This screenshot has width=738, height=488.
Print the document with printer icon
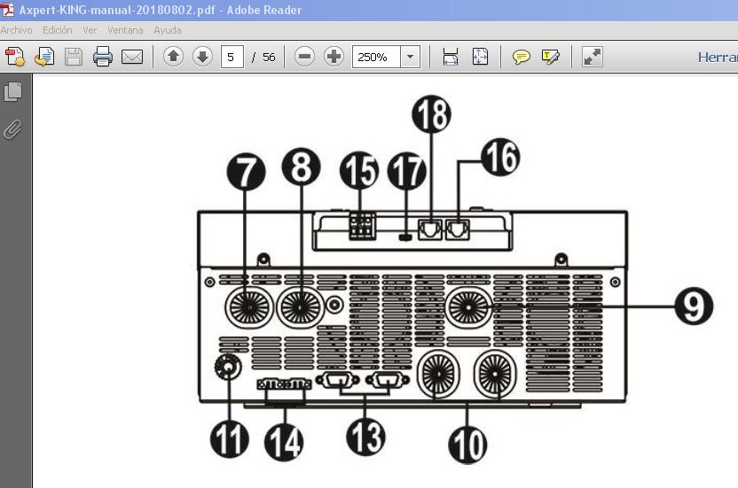pyautogui.click(x=103, y=57)
